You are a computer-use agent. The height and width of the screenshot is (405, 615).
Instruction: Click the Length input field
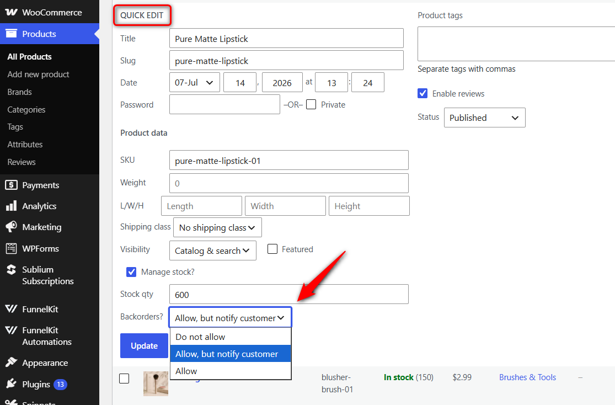(201, 206)
